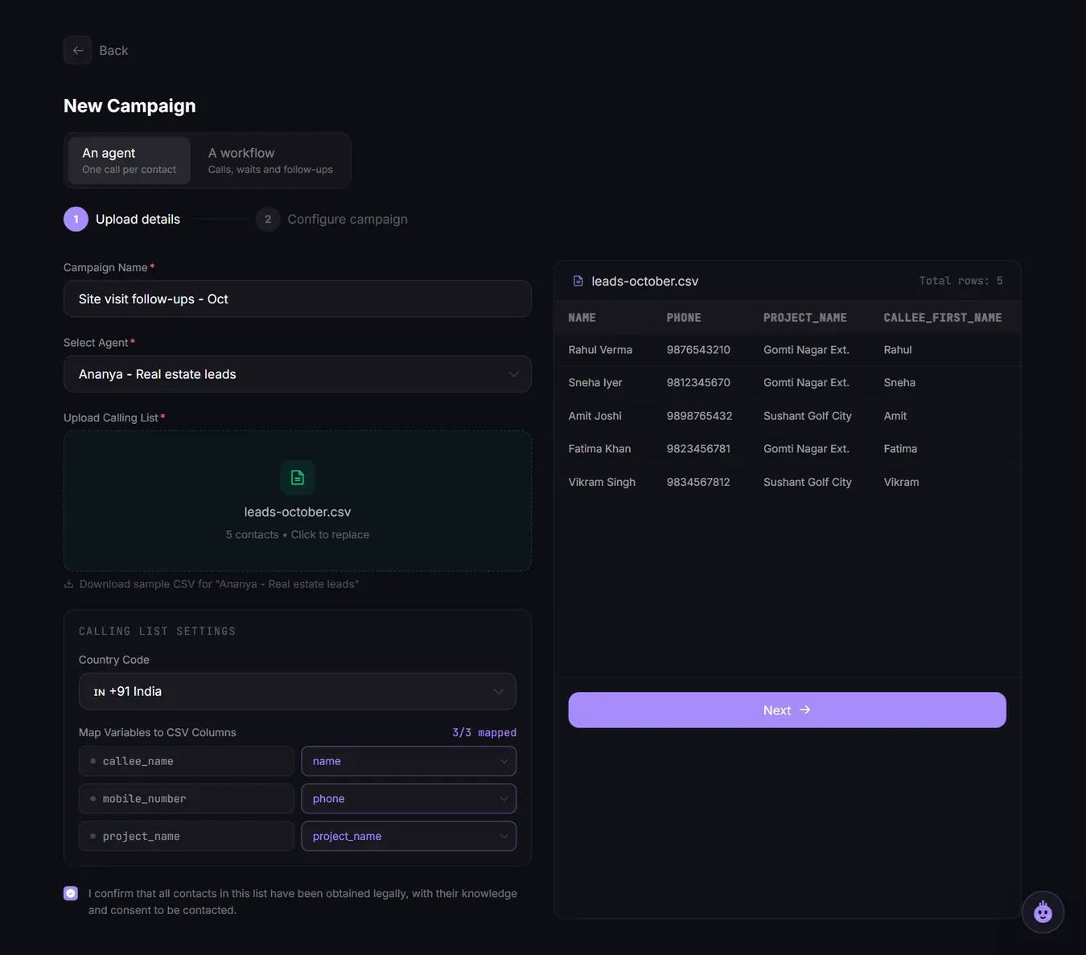1086x955 pixels.
Task: Click the Fatima Khan name cell
Action: pyautogui.click(x=599, y=449)
